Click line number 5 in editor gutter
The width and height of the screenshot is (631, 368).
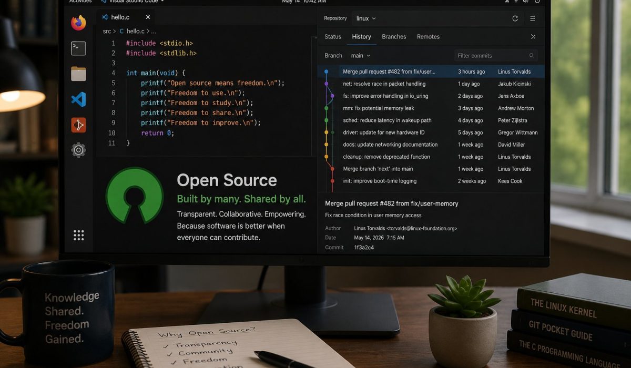tap(113, 83)
